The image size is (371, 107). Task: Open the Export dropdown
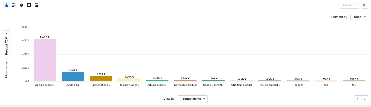tap(349, 5)
